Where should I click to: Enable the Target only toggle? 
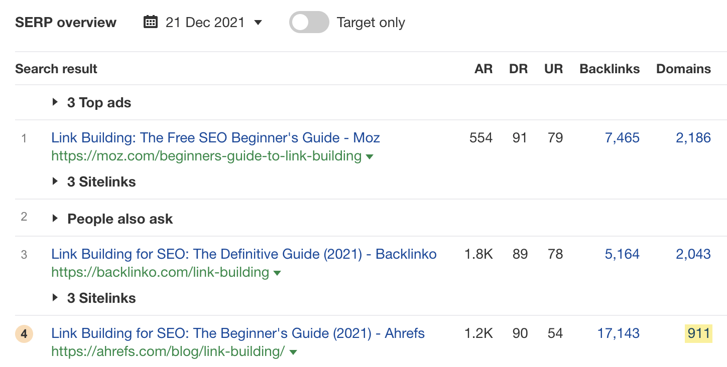309,23
